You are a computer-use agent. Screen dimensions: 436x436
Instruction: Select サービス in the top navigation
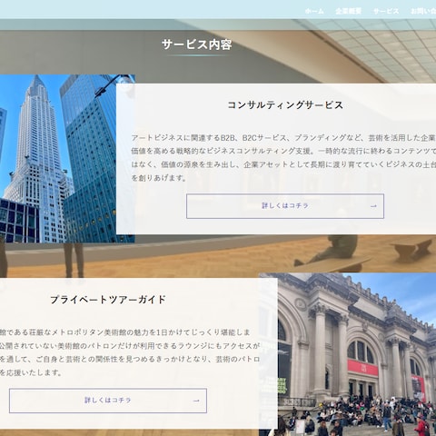[386, 11]
